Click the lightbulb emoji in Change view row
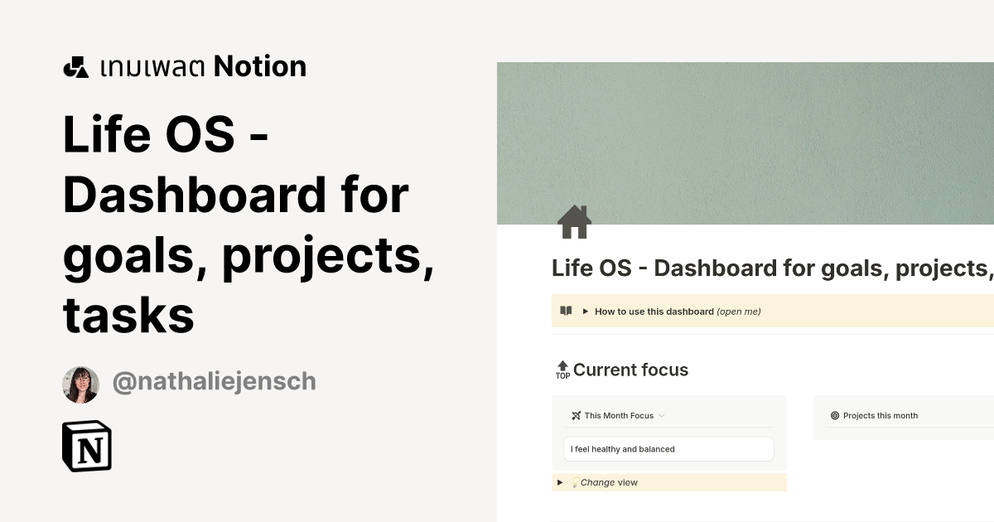The height and width of the screenshot is (522, 994). [575, 482]
